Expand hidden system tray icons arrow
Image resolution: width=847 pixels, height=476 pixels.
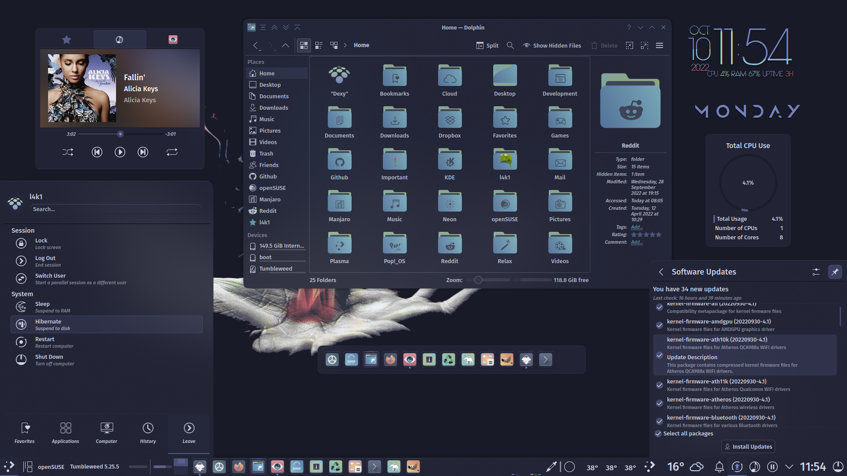pyautogui.click(x=789, y=466)
